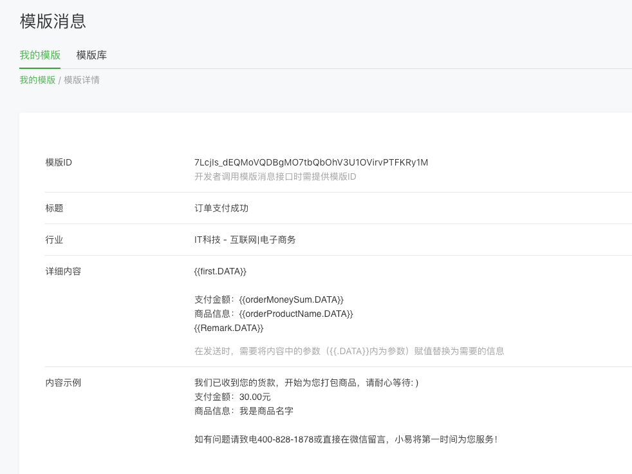The height and width of the screenshot is (474, 632).
Task: Click industry value IT科技 - 互联网|电子商务
Action: 245,240
